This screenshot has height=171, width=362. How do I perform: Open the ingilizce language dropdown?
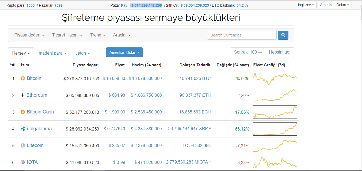tap(306, 5)
